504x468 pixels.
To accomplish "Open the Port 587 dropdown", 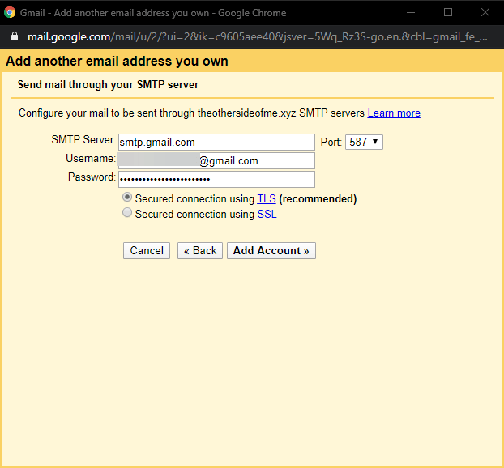I will pos(364,142).
